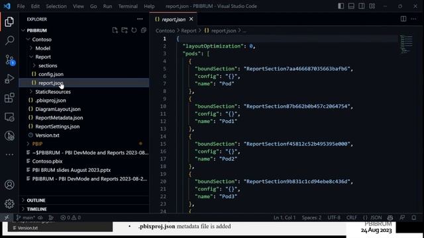Open the Explorer view in activity bar

9,22
